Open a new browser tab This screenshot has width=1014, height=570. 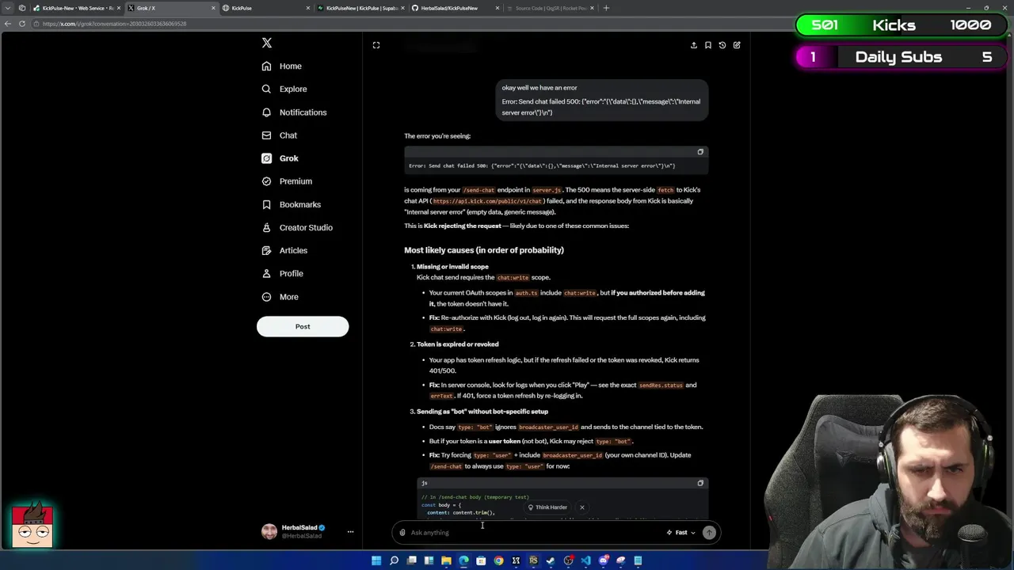point(606,8)
